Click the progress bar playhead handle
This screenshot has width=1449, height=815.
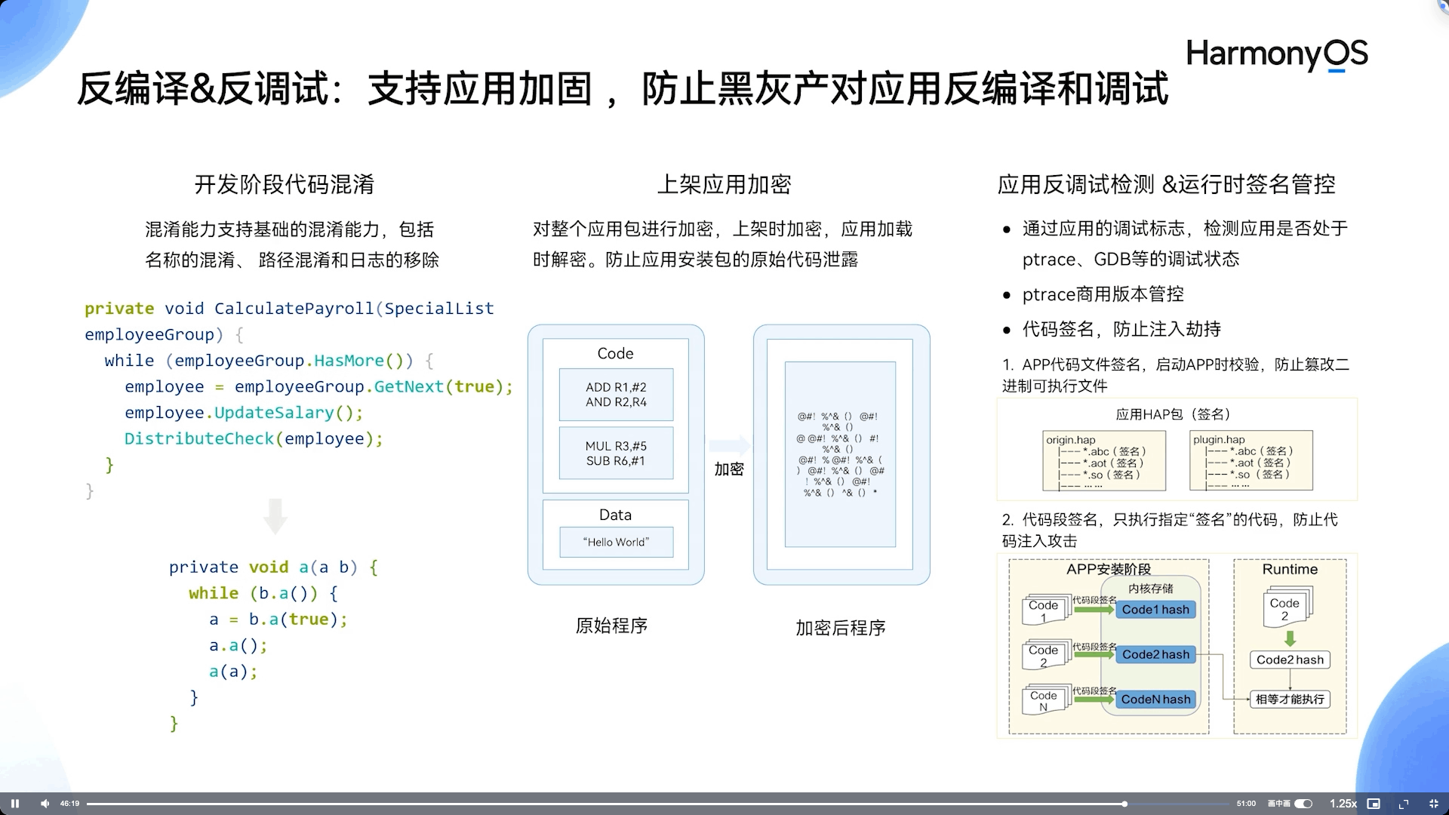coord(1124,804)
